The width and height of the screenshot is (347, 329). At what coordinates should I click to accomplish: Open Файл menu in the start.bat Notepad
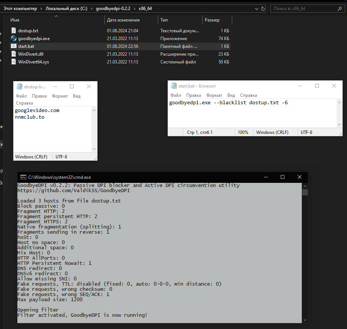(176, 95)
